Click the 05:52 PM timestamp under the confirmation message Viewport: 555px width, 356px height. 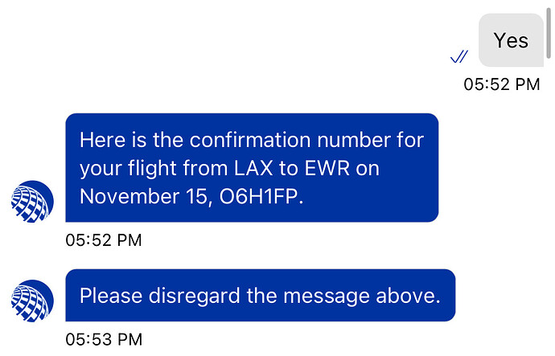[x=103, y=240]
